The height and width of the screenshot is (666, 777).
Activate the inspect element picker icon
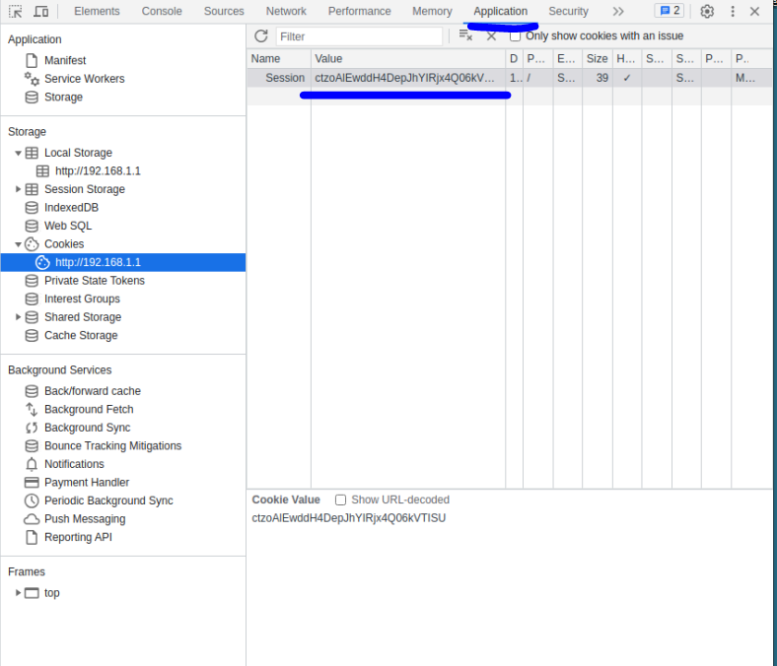point(16,11)
